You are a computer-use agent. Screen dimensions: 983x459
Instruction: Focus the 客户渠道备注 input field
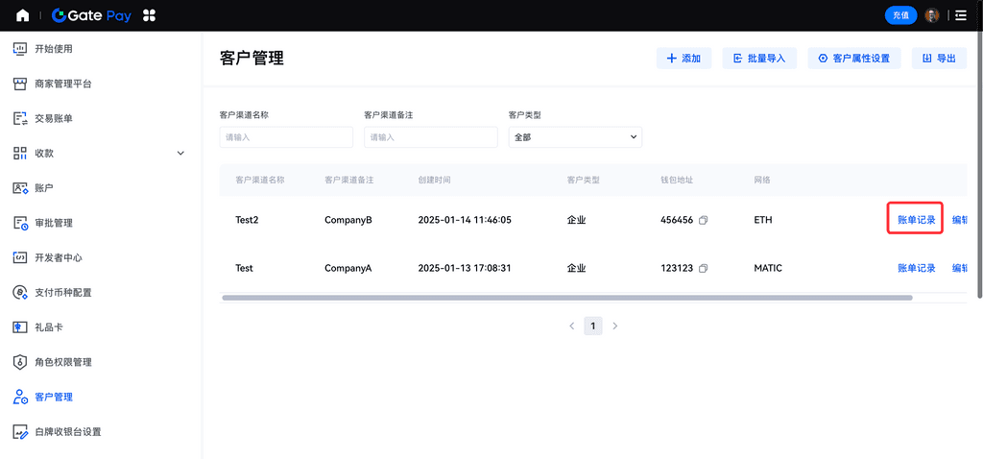click(431, 137)
